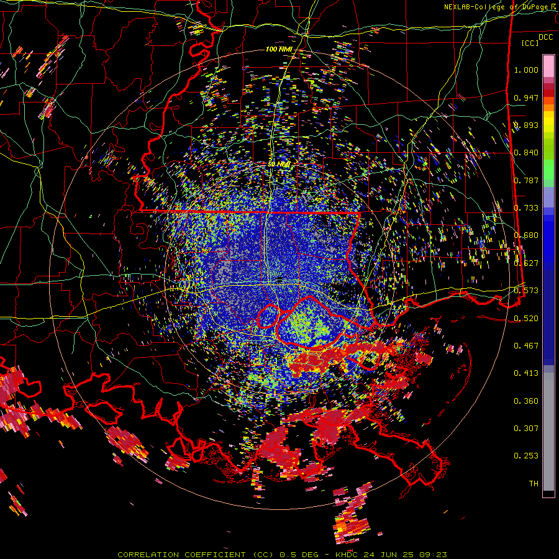Screen dimensions: 559x559
Task: Pick the gray segment of the color scale
Action: [x=548, y=432]
